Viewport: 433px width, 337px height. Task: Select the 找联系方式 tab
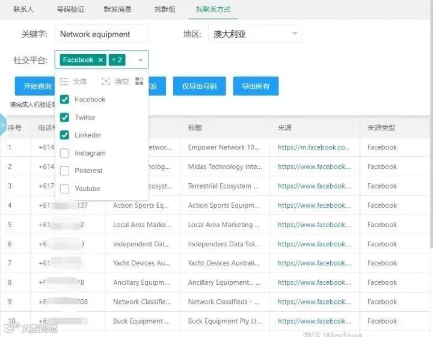[213, 10]
